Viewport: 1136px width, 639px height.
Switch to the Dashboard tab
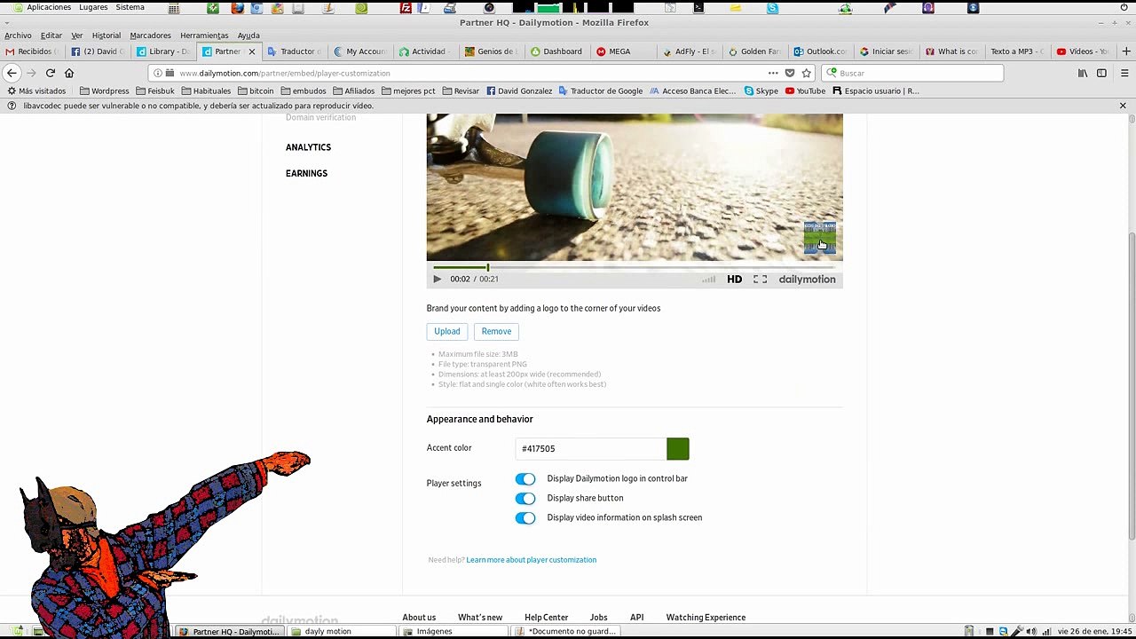[x=557, y=51]
